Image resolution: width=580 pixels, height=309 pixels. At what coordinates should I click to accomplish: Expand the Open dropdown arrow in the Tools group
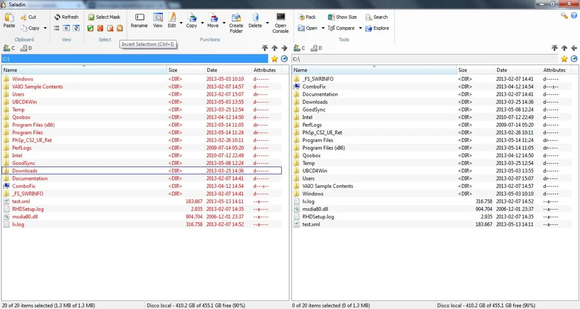[323, 28]
